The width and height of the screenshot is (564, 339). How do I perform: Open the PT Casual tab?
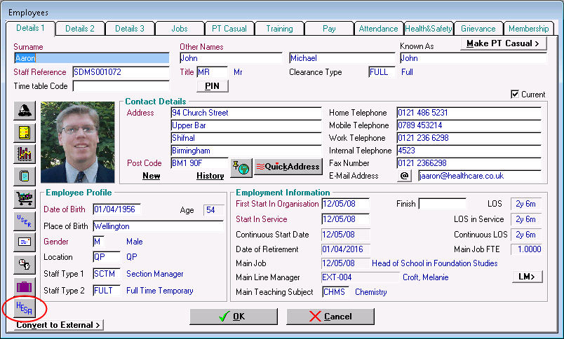229,29
